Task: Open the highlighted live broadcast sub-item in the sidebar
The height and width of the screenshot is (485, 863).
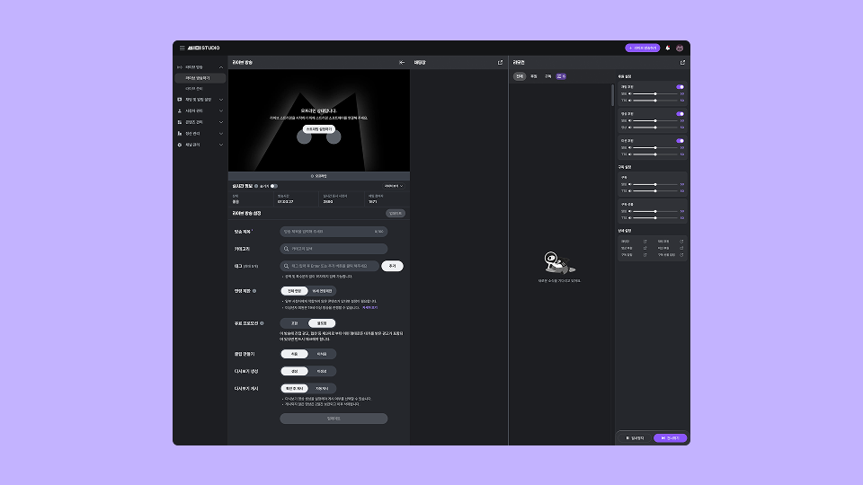Action: click(x=200, y=78)
